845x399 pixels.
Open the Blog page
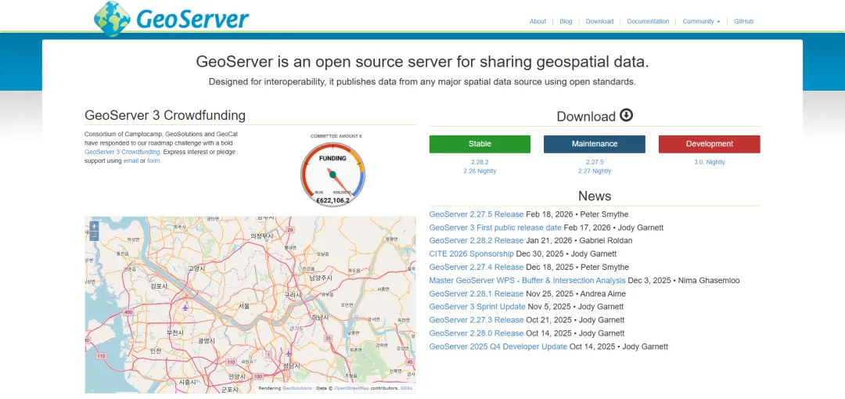click(566, 22)
